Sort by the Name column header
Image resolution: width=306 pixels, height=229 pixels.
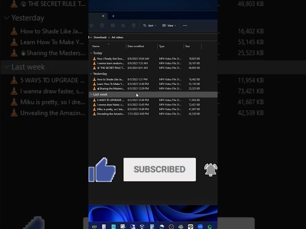tap(96, 46)
